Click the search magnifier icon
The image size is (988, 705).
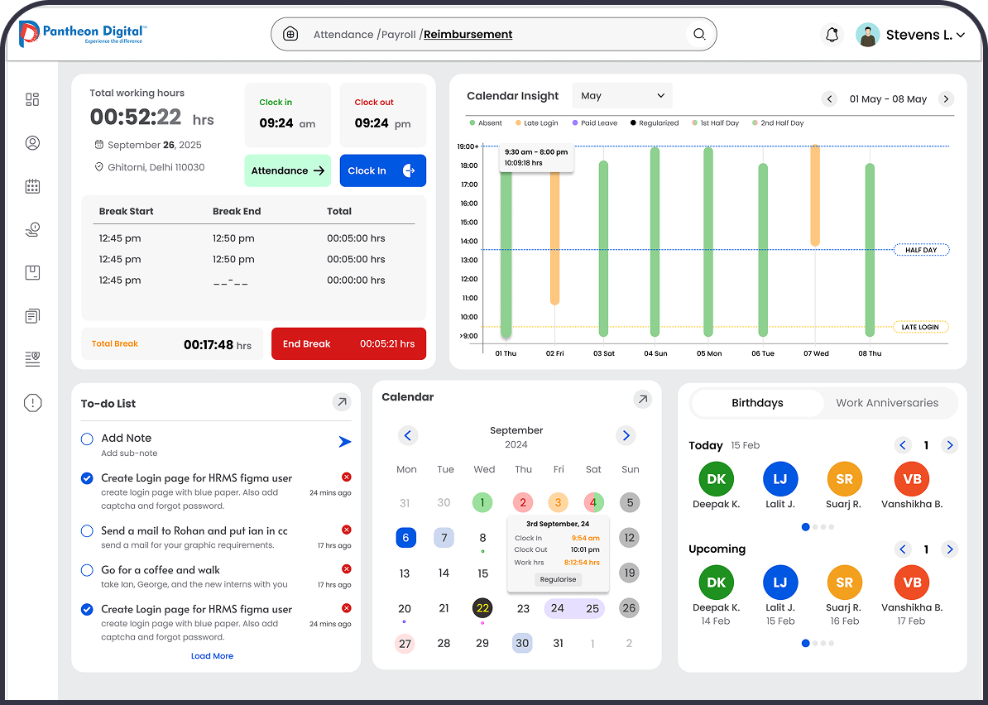pos(699,35)
